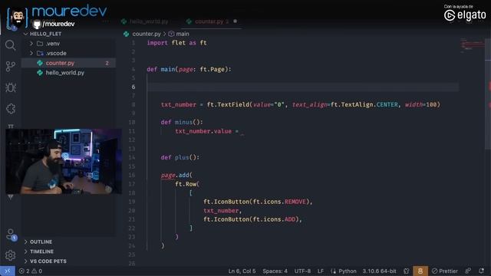The width and height of the screenshot is (491, 276).
Task: Switch to the counter.py editor tab
Action: pyautogui.click(x=209, y=21)
